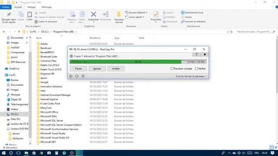Open Task View in the taskbar
This screenshot has height=156, width=278.
(x=18, y=153)
